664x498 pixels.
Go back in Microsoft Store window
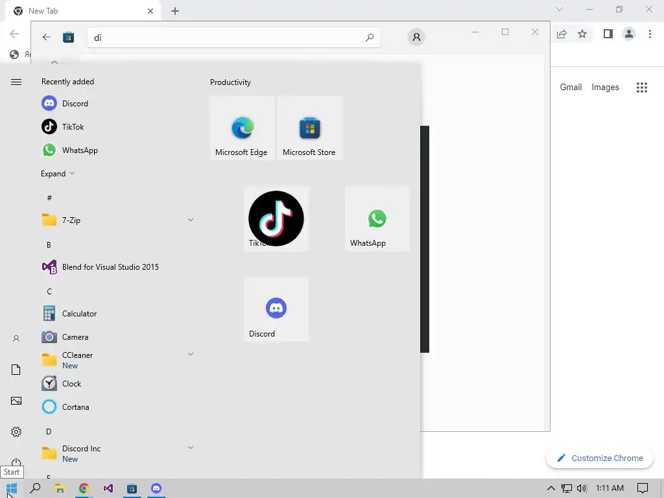[x=47, y=37]
